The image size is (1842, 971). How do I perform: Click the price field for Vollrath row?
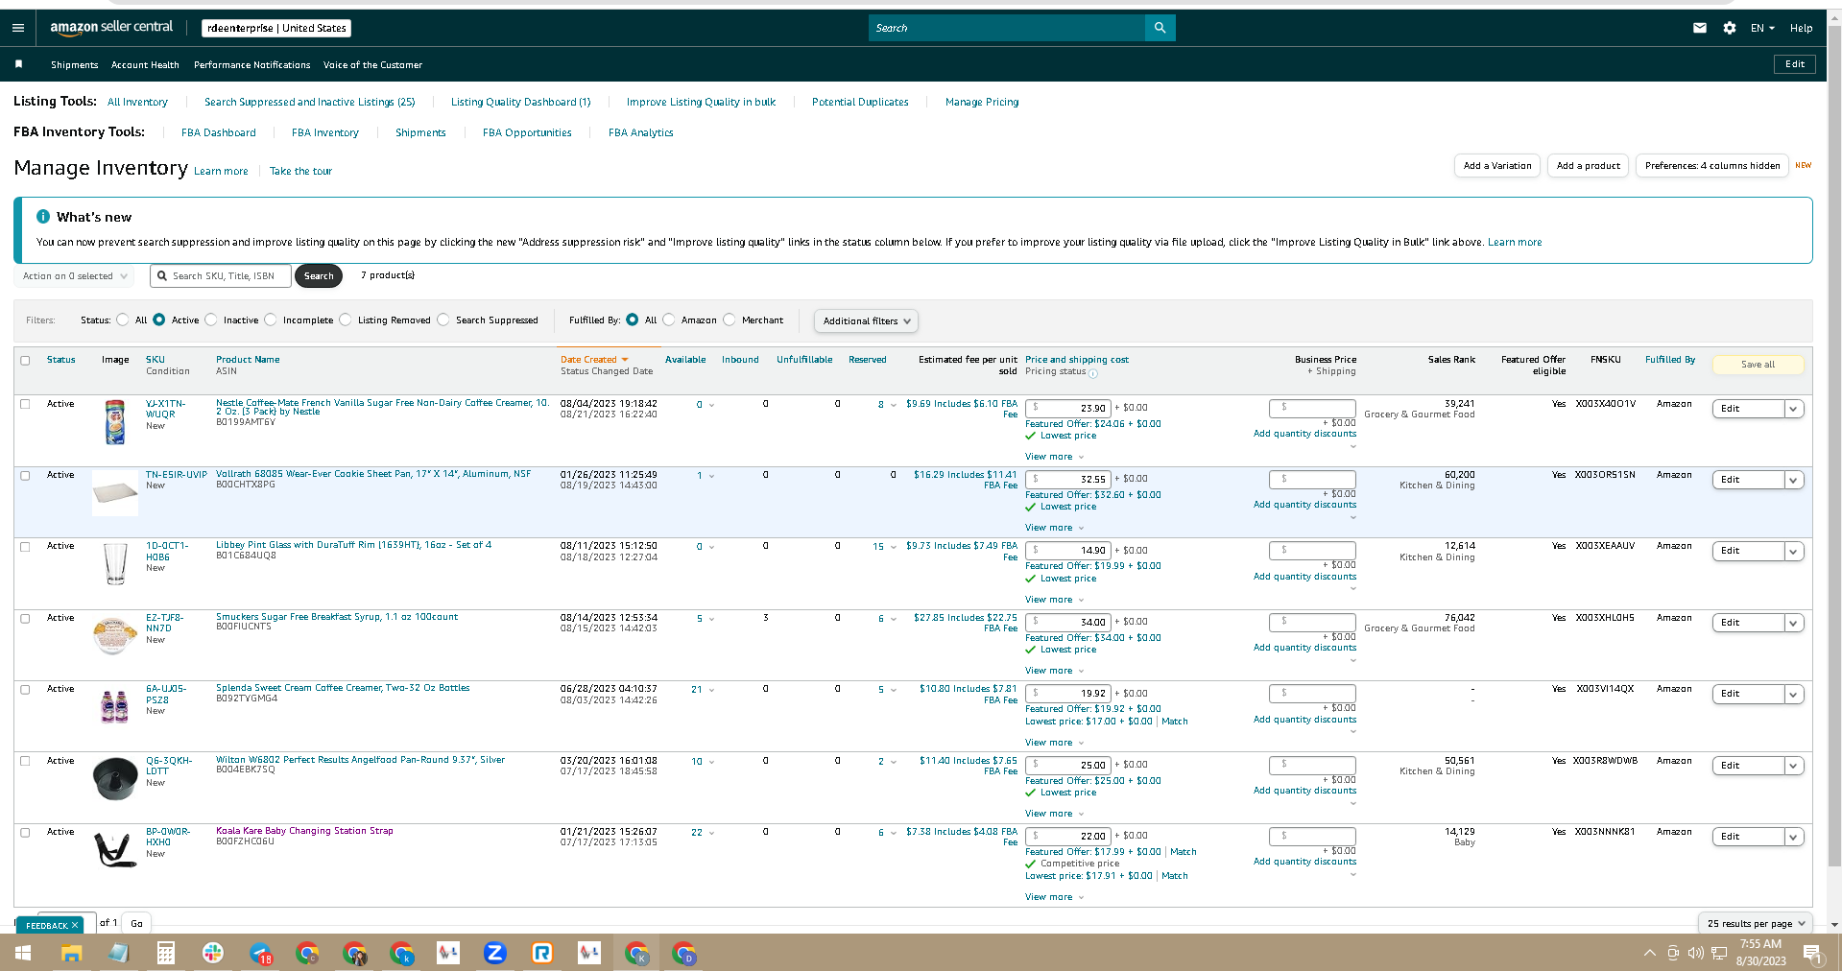[1067, 479]
